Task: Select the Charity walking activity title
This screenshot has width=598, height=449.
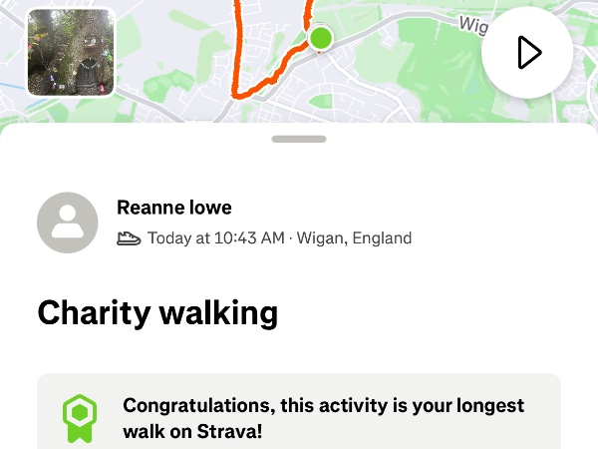Action: tap(157, 312)
